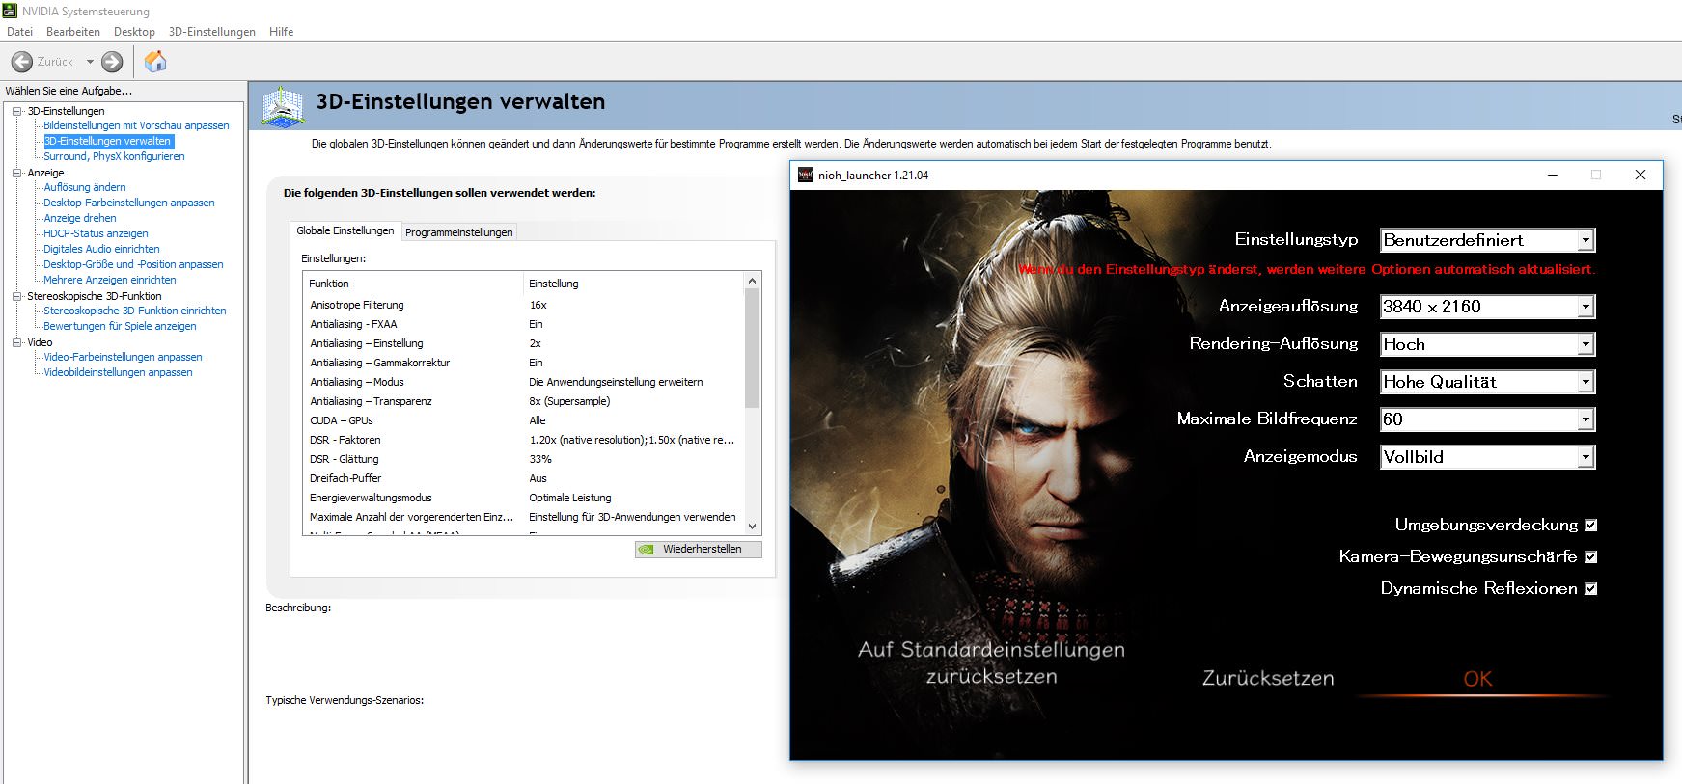Open the Anzeigeauflösung dropdown
This screenshot has width=1682, height=784.
(1487, 307)
